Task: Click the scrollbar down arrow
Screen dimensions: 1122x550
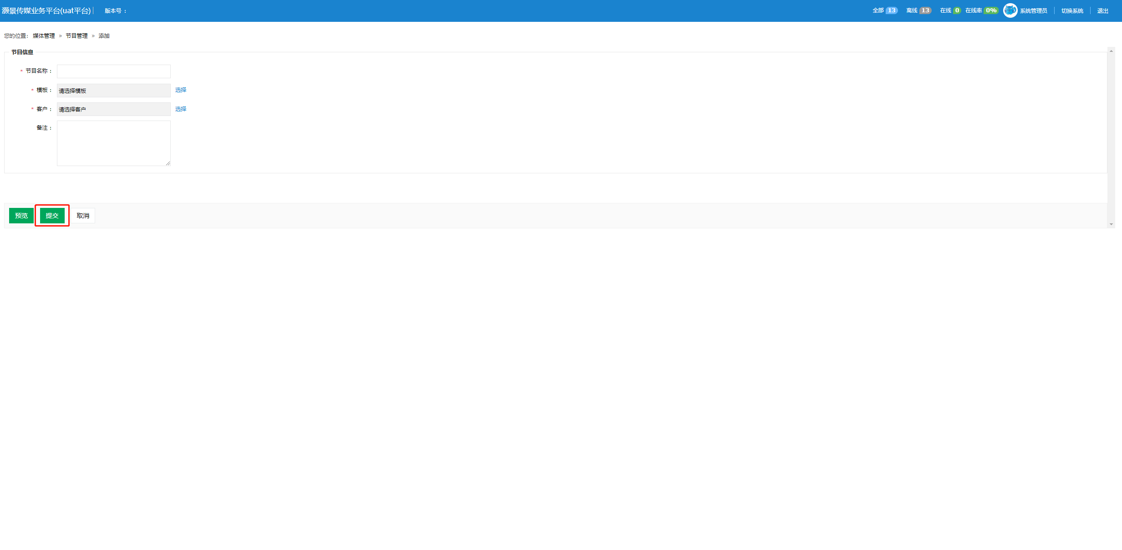Action: (1111, 224)
